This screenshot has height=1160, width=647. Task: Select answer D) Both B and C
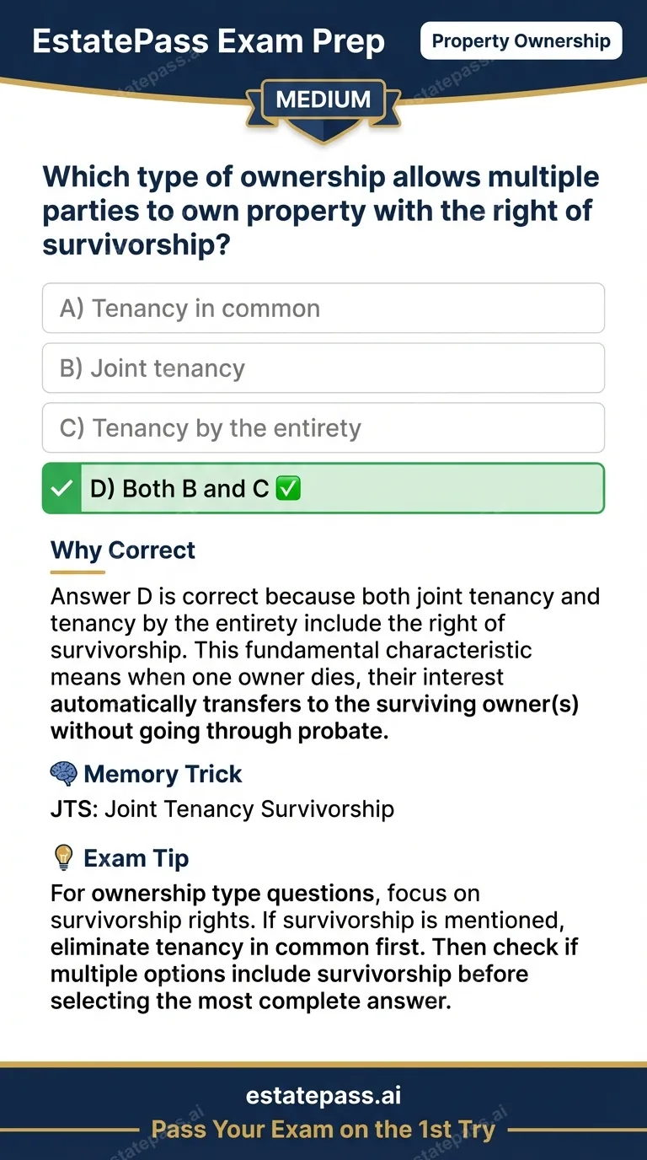click(x=323, y=489)
